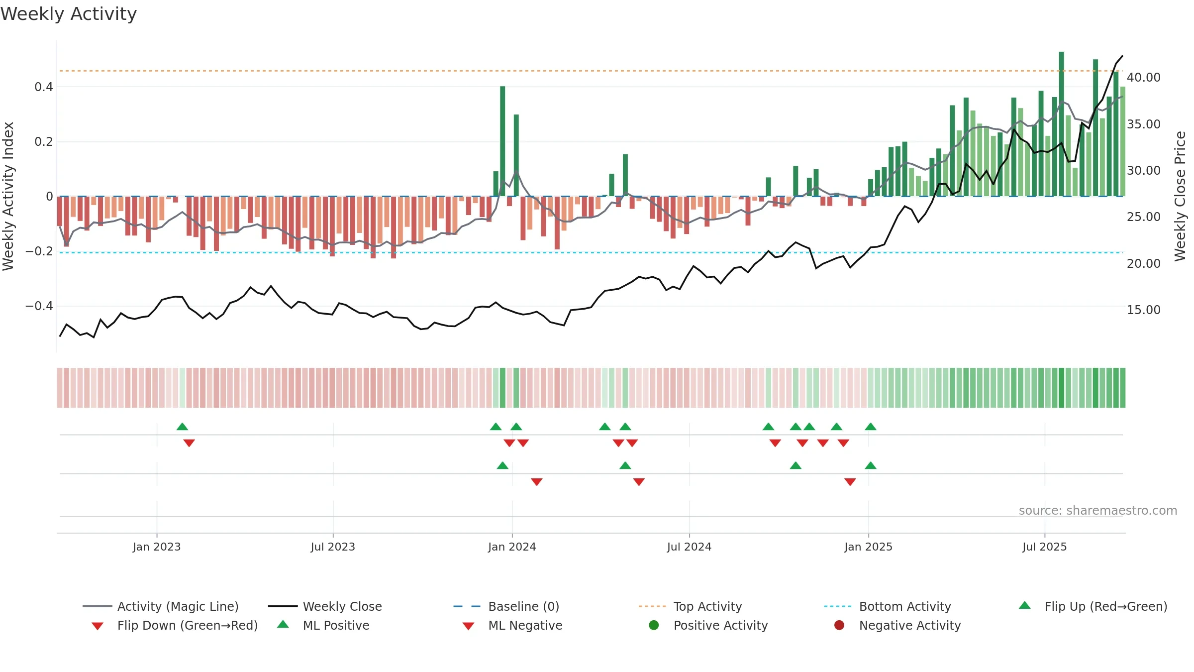Click the tallest green bar near Jul 2025
The image size is (1194, 672).
tap(1061, 124)
